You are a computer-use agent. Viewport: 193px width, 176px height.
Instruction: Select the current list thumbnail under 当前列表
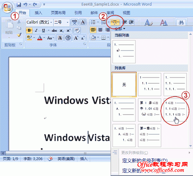(x=124, y=52)
